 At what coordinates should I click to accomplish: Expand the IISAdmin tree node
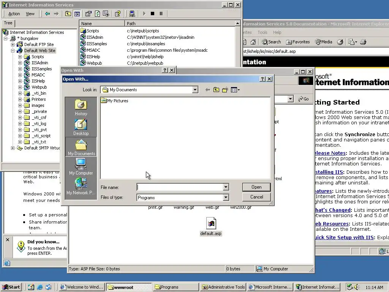pyautogui.click(x=20, y=63)
